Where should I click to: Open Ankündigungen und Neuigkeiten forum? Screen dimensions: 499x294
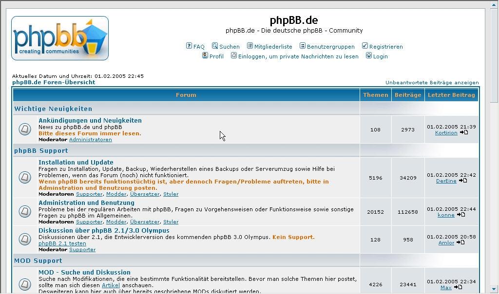point(90,120)
